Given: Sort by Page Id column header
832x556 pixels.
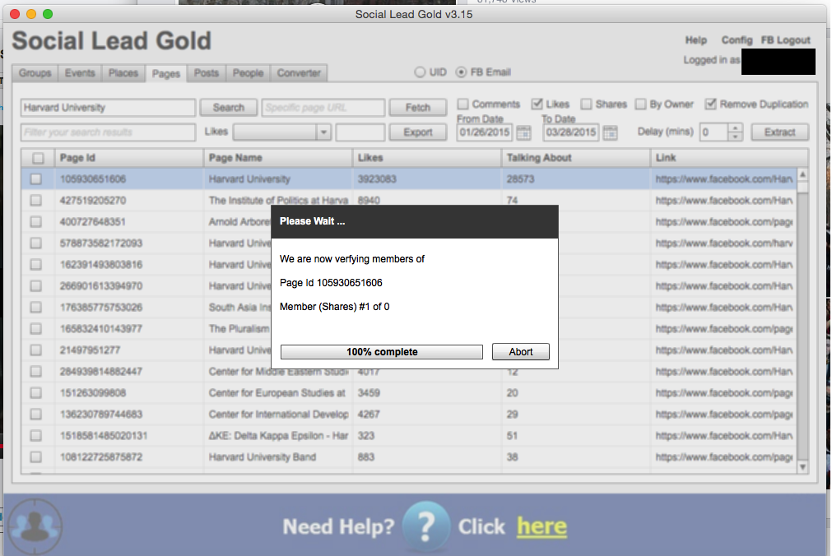Looking at the screenshot, I should coord(129,158).
